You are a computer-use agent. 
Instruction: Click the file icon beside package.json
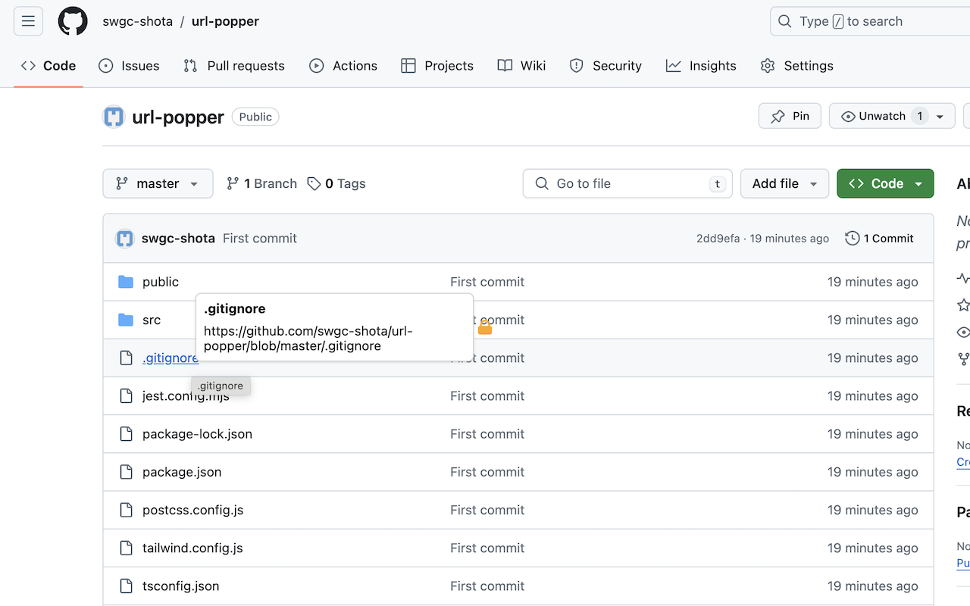(127, 472)
